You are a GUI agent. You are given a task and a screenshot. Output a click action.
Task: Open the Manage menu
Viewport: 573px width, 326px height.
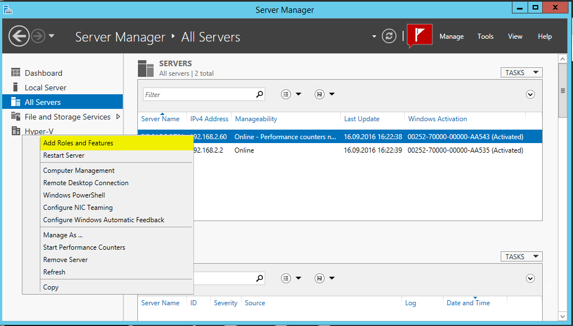tap(451, 36)
